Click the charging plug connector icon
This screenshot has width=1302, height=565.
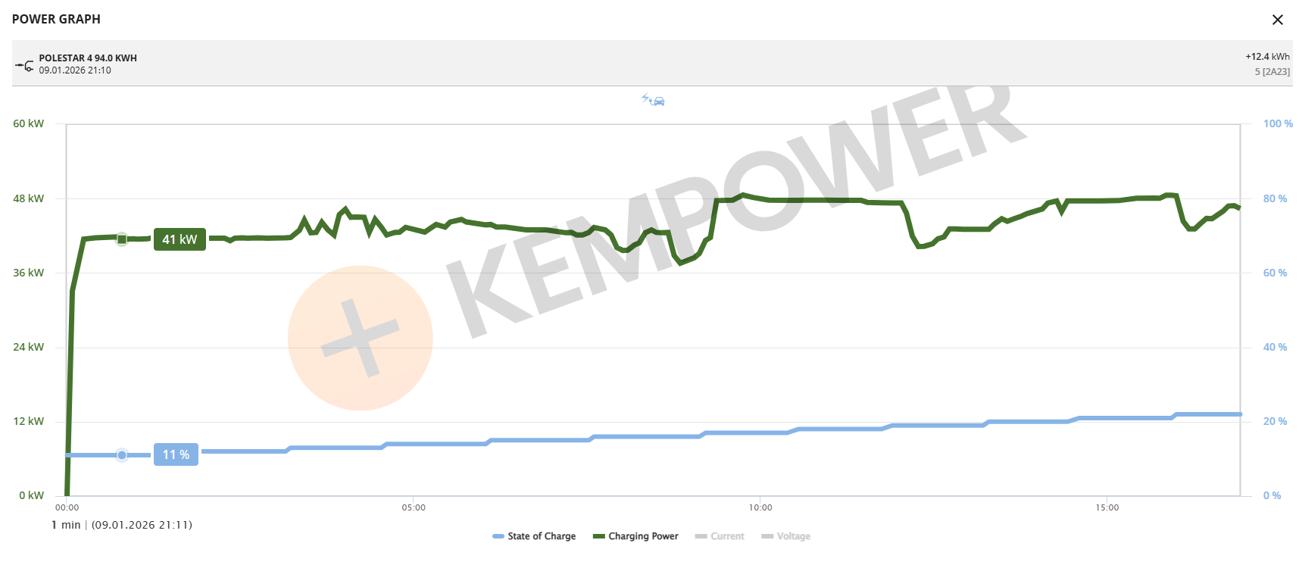25,65
